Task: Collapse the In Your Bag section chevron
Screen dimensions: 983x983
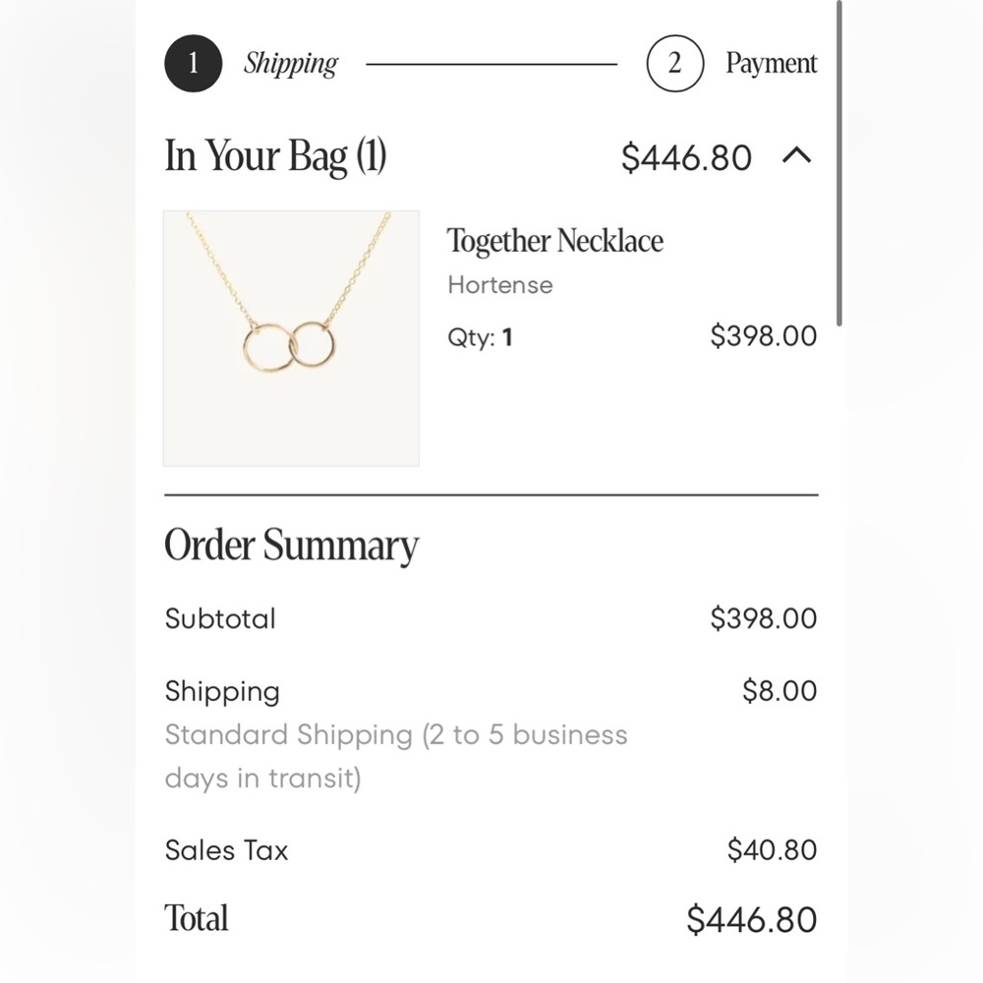Action: tap(797, 155)
